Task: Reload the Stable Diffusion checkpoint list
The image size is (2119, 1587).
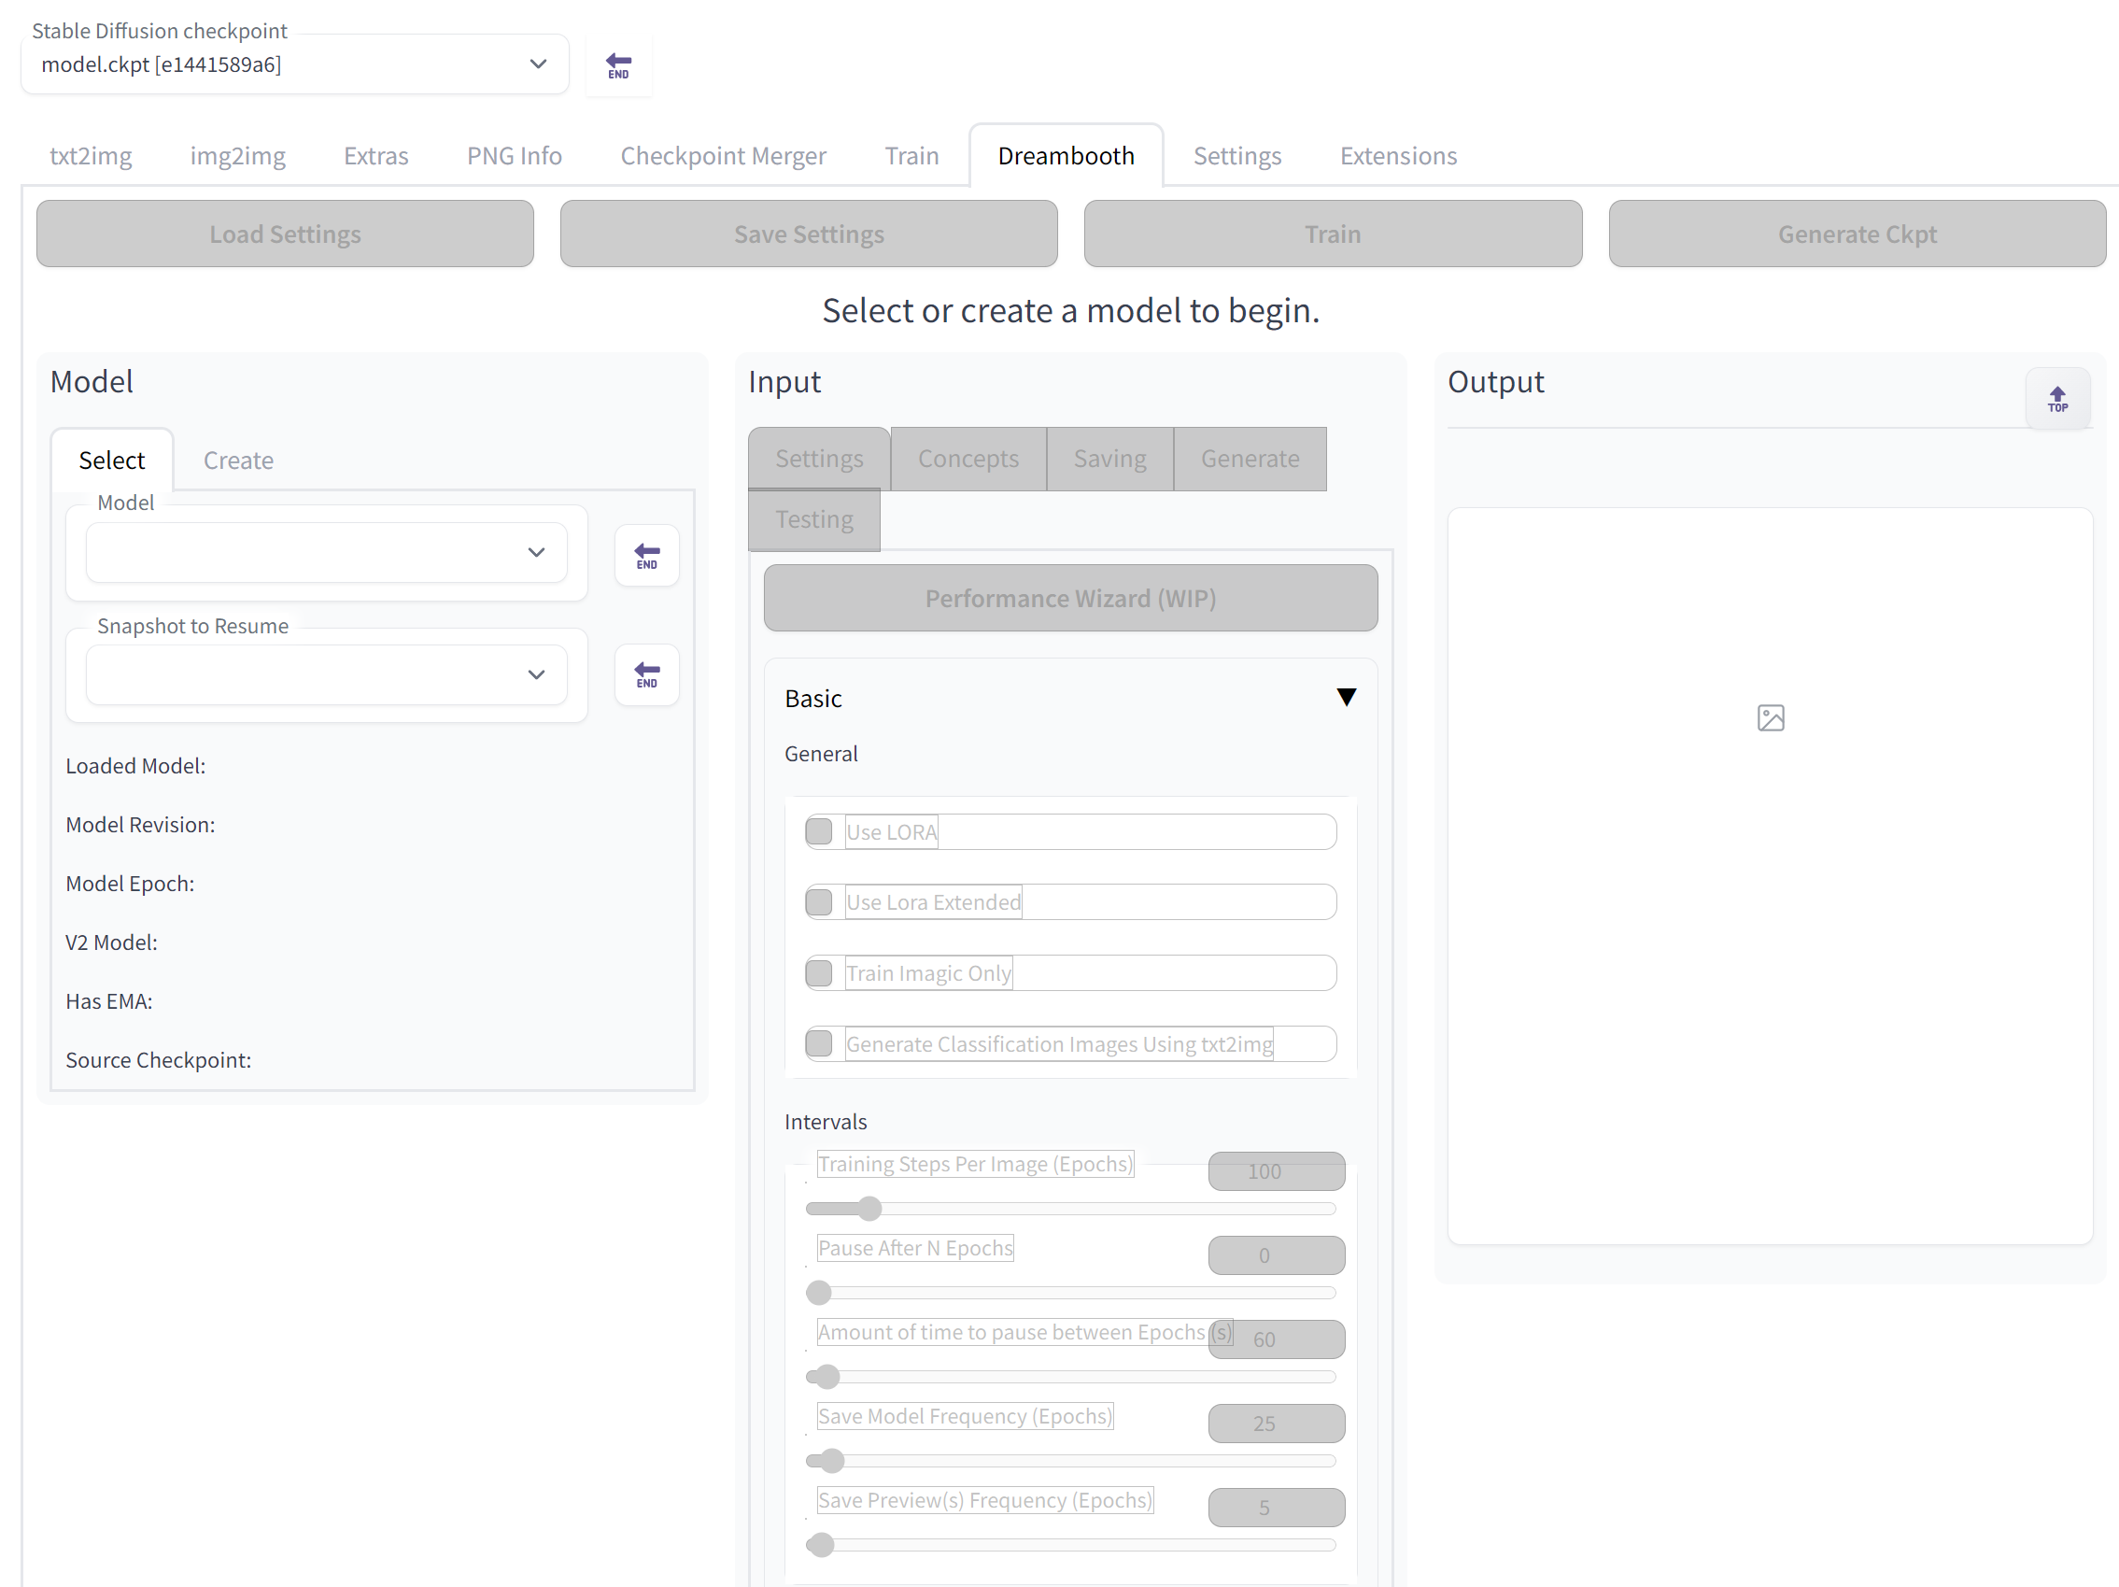Action: [x=618, y=64]
